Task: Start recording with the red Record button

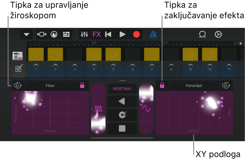Action: coord(136,34)
